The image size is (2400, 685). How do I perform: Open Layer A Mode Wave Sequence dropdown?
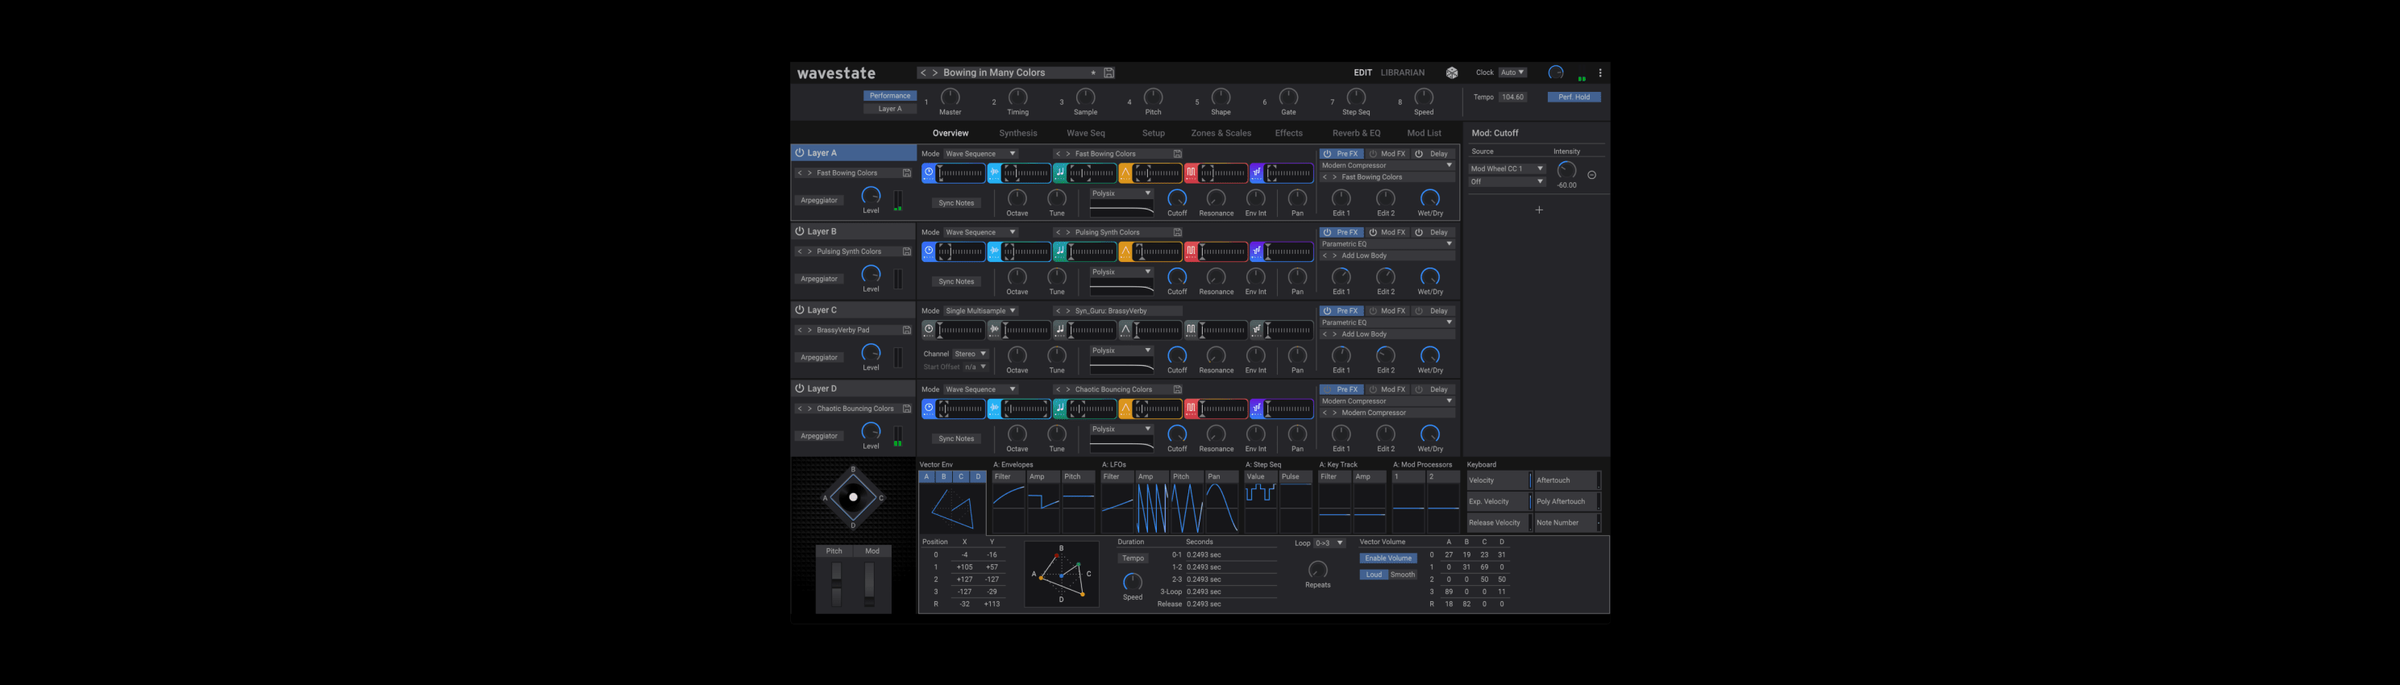click(x=980, y=154)
